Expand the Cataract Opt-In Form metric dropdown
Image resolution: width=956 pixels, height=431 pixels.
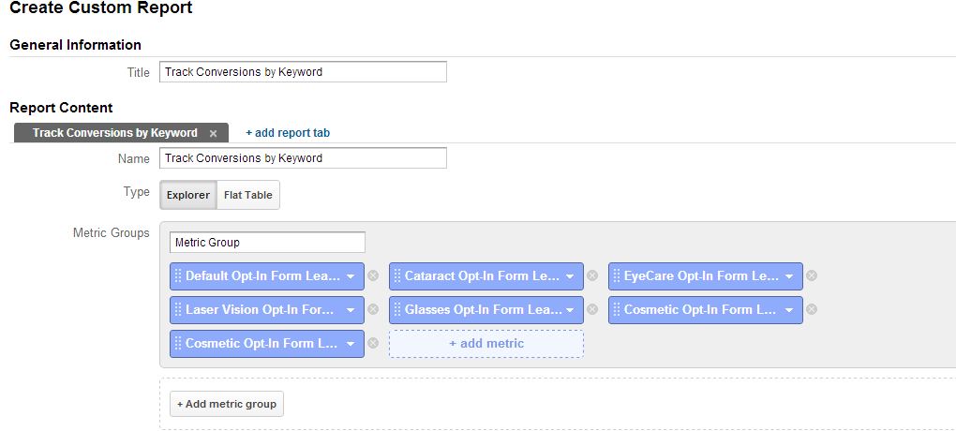coord(570,276)
